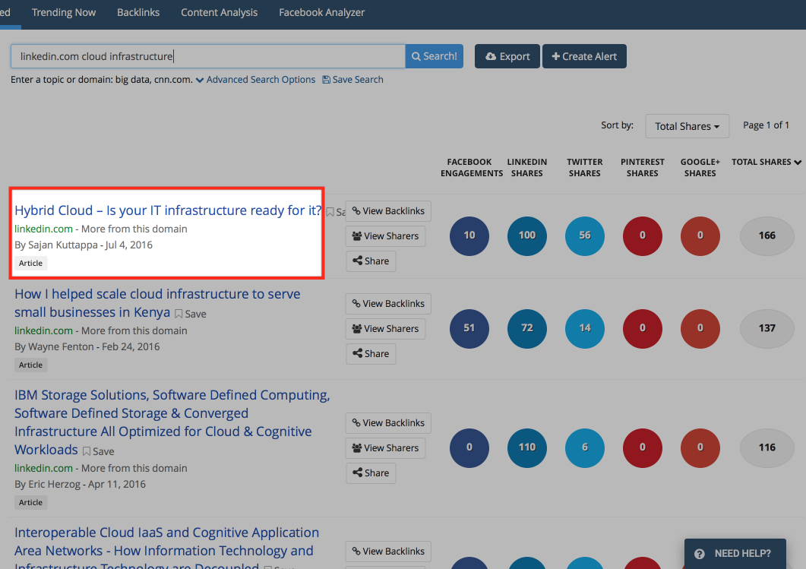Viewport: 806px width, 569px height.
Task: View Sharers for the Kenya article
Action: pyautogui.click(x=385, y=328)
